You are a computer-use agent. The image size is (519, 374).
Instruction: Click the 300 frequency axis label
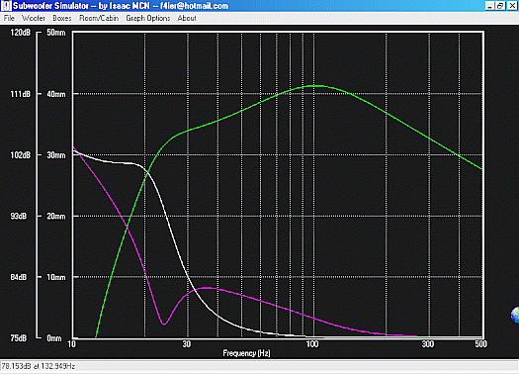428,344
